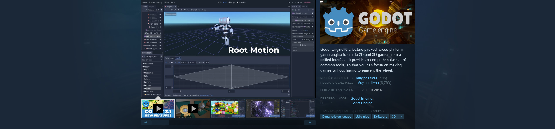
Task: Click the add node plus icon in Scene dock
Action: pos(143,10)
